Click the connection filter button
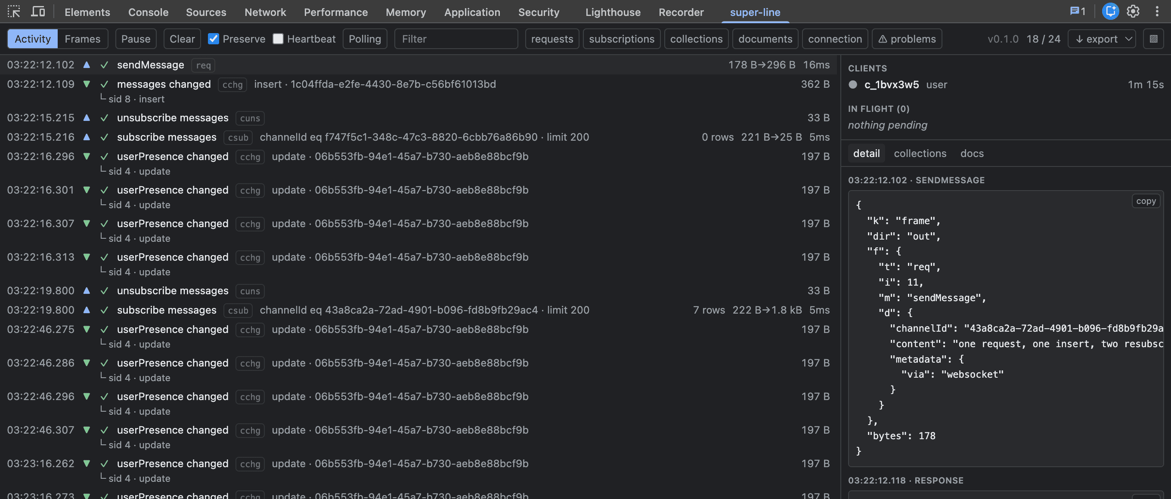The width and height of the screenshot is (1171, 499). point(835,39)
